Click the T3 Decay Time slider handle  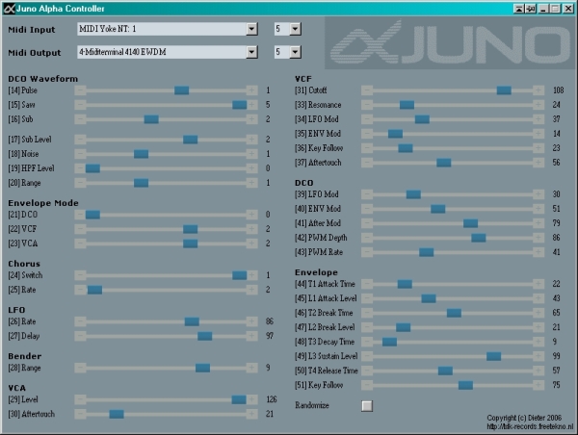click(x=389, y=342)
